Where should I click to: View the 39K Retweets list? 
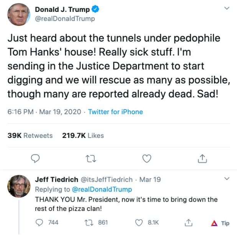(x=30, y=135)
